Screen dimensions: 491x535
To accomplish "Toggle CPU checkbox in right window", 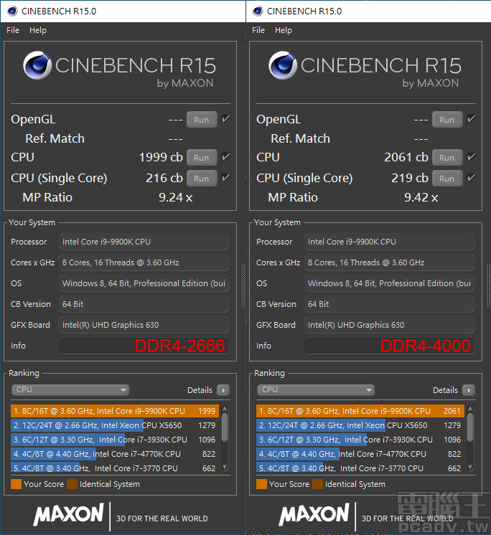I will click(471, 157).
